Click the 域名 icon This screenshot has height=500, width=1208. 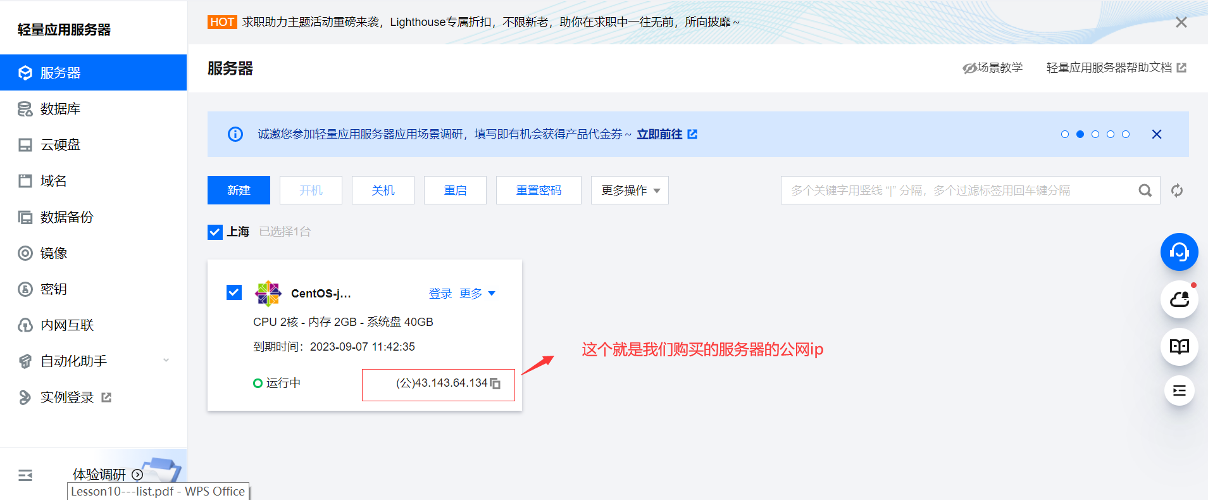coord(25,181)
